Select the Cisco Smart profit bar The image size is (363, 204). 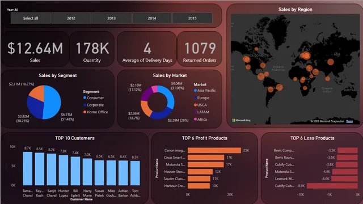tap(206, 158)
